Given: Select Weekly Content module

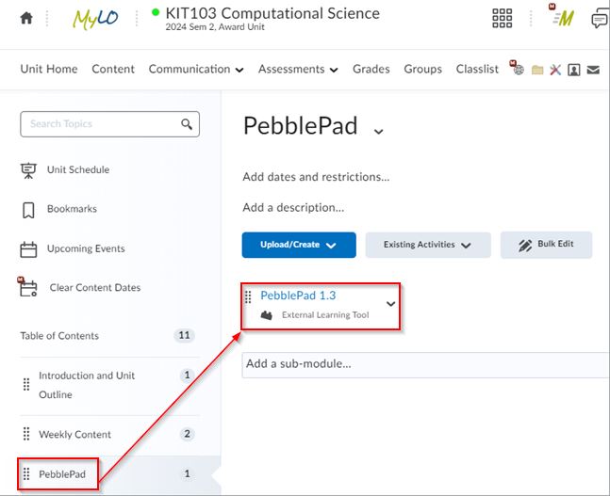Looking at the screenshot, I should [74, 434].
